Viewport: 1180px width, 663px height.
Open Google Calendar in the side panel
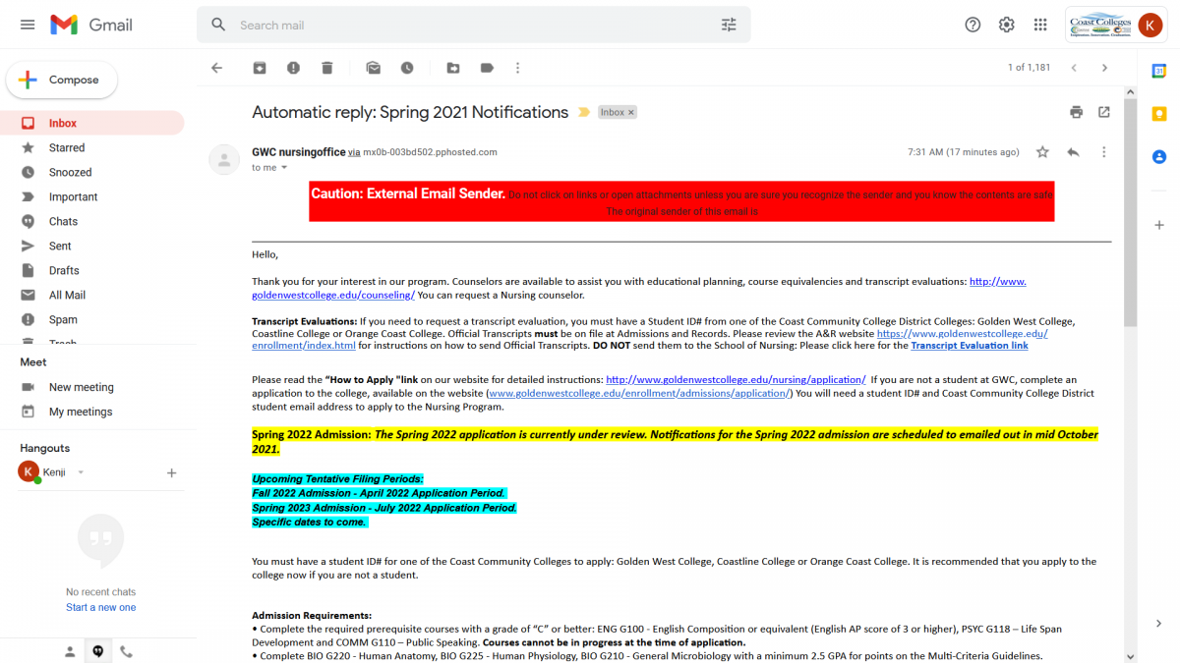tap(1159, 71)
